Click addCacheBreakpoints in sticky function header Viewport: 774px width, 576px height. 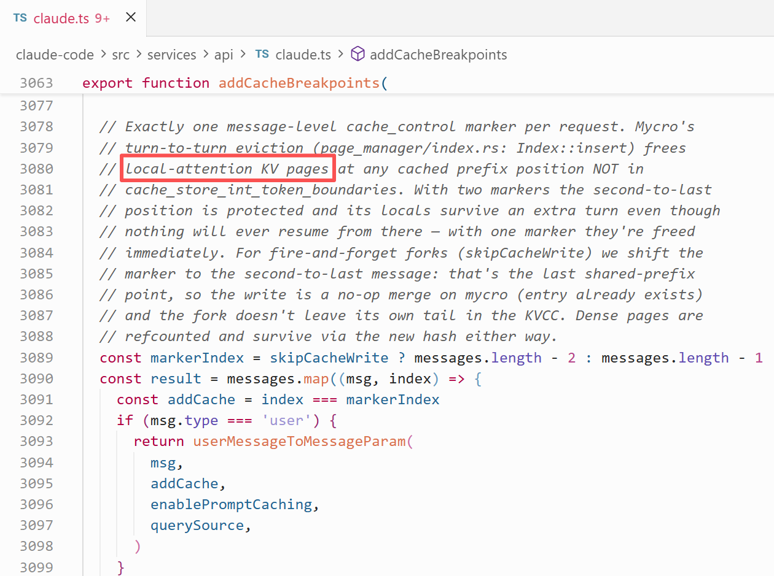[x=299, y=83]
